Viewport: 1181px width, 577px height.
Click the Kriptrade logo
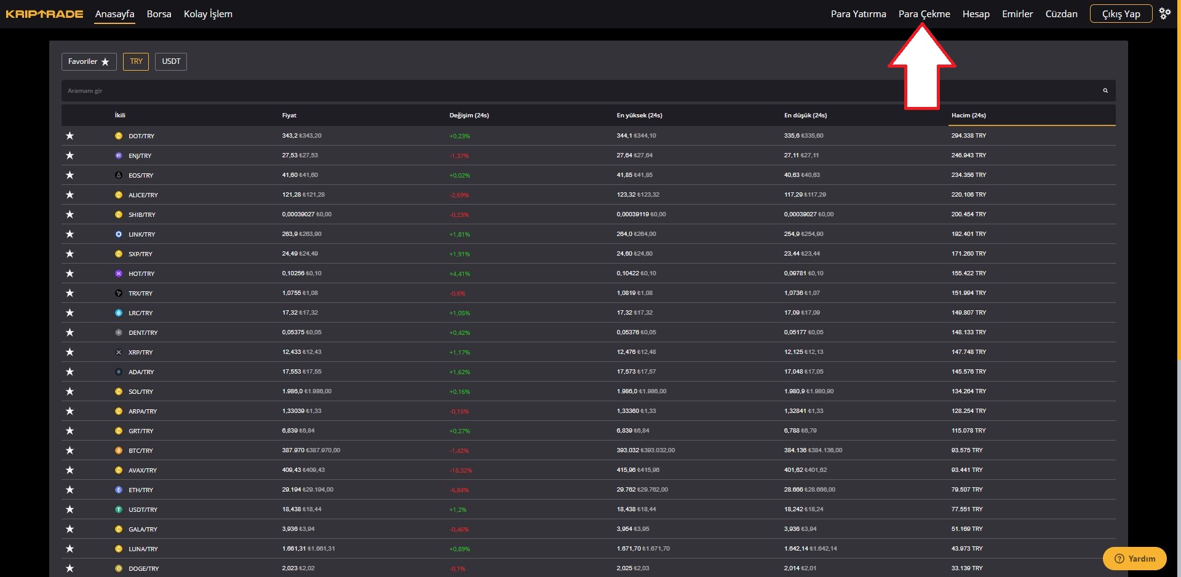[44, 14]
